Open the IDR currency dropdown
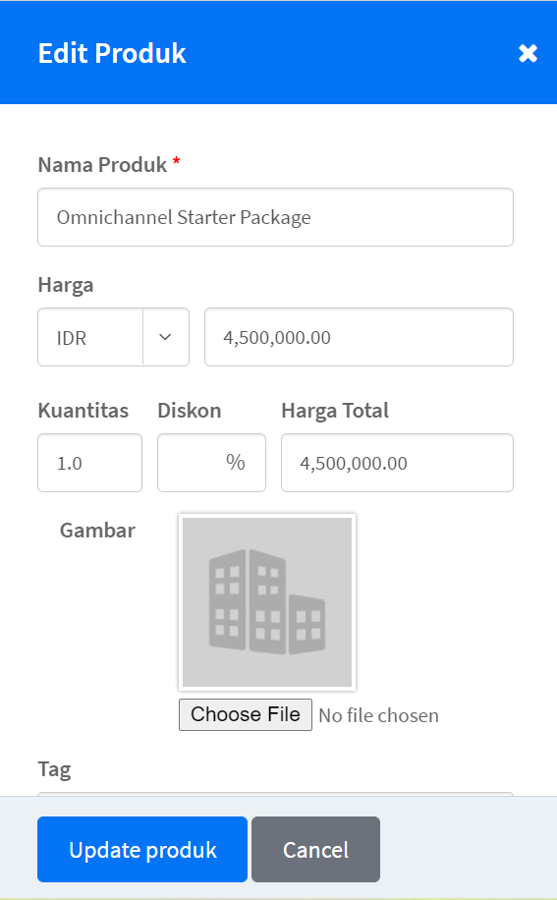The image size is (557, 900). (x=114, y=337)
